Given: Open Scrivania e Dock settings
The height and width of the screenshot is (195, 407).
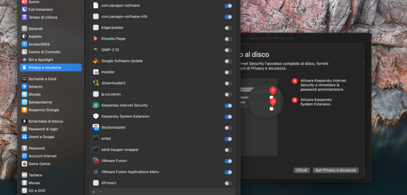Looking at the screenshot, I should coord(51,79).
